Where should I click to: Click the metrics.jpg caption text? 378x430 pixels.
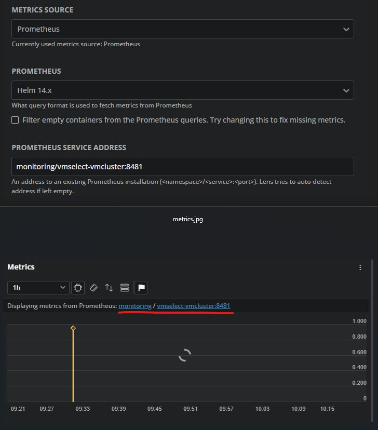(187, 219)
